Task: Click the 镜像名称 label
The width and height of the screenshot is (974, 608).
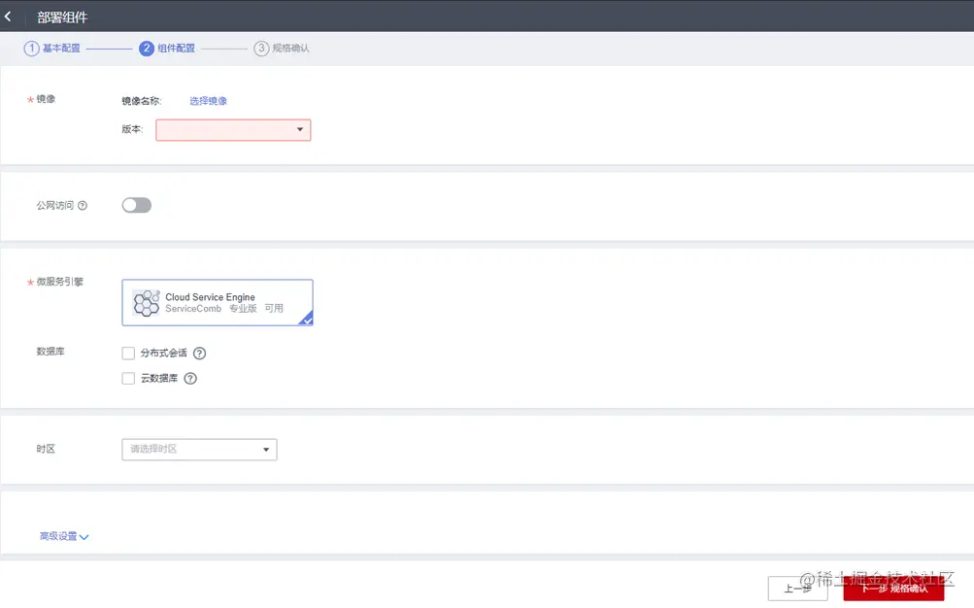Action: (x=142, y=101)
